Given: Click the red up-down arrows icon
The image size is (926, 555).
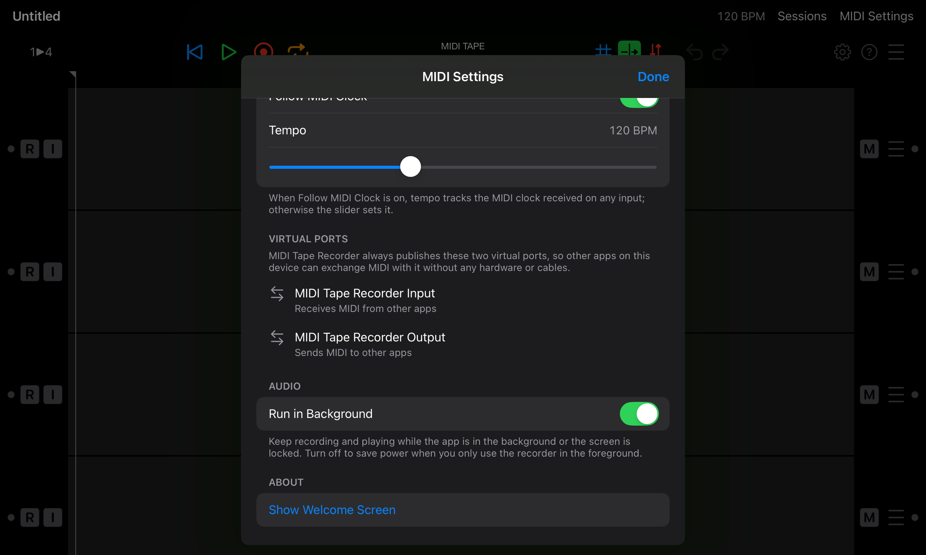Looking at the screenshot, I should pyautogui.click(x=655, y=50).
